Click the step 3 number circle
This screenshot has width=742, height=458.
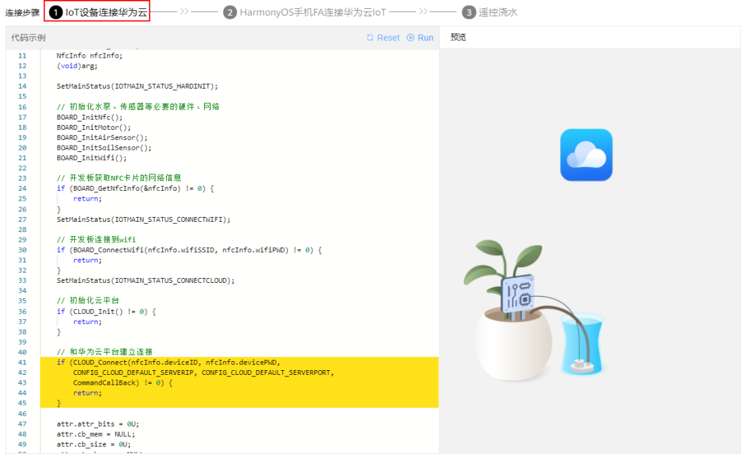point(469,12)
